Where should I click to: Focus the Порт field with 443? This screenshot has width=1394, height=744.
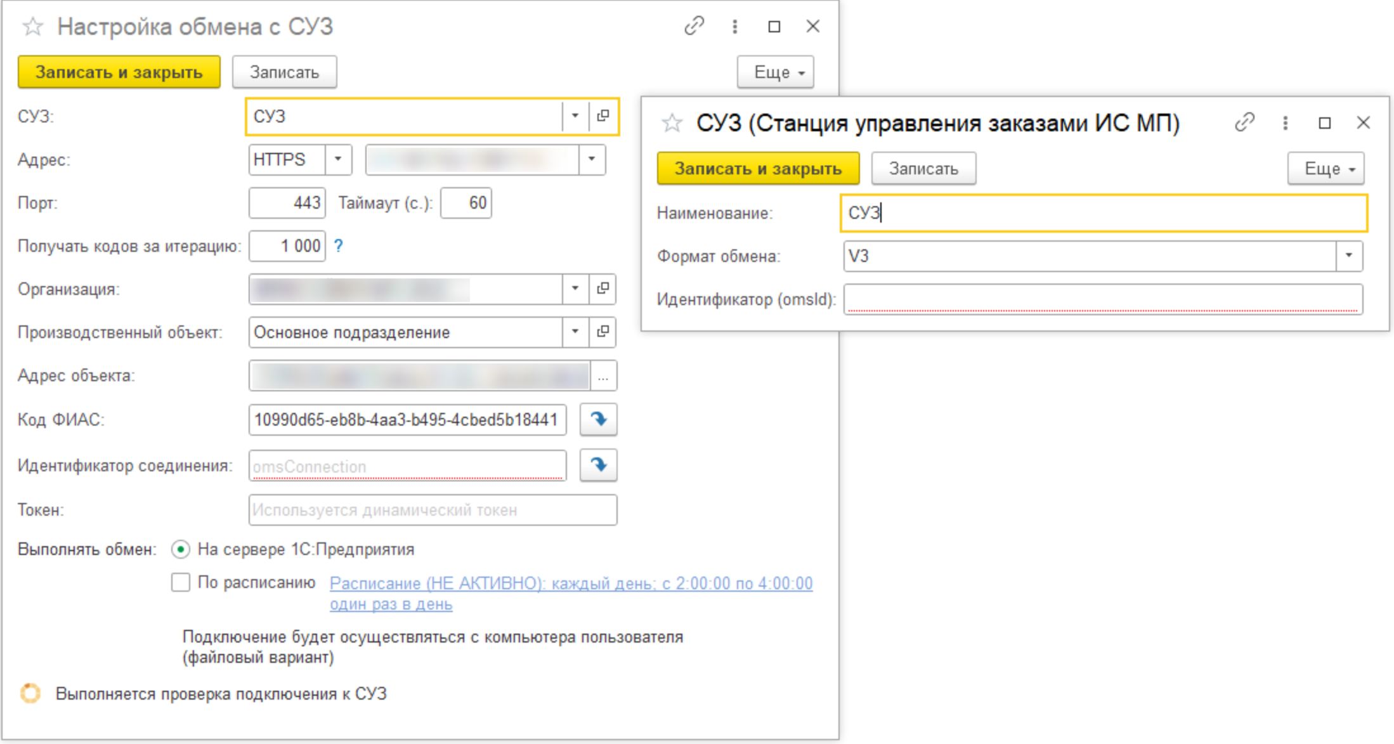click(x=287, y=203)
